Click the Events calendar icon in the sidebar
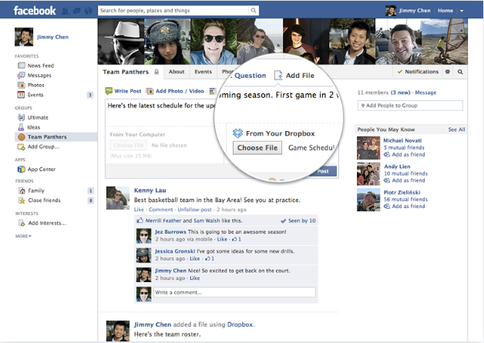484x343 pixels. tap(22, 95)
